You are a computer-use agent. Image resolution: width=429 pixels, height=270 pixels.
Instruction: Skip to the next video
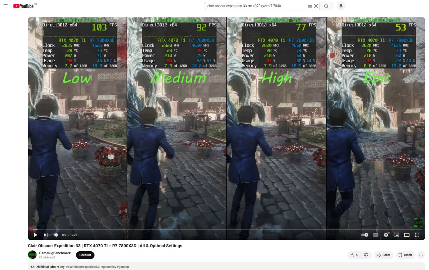[x=46, y=235]
